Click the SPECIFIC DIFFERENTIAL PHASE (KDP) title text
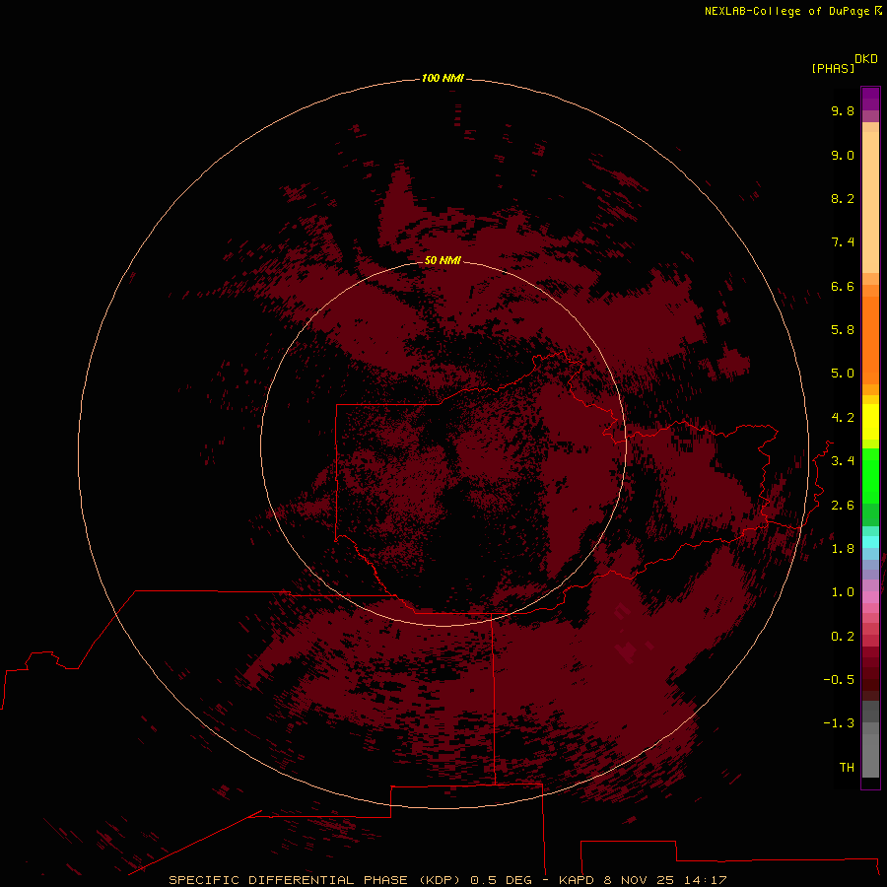The height and width of the screenshot is (887, 887). pyautogui.click(x=316, y=880)
